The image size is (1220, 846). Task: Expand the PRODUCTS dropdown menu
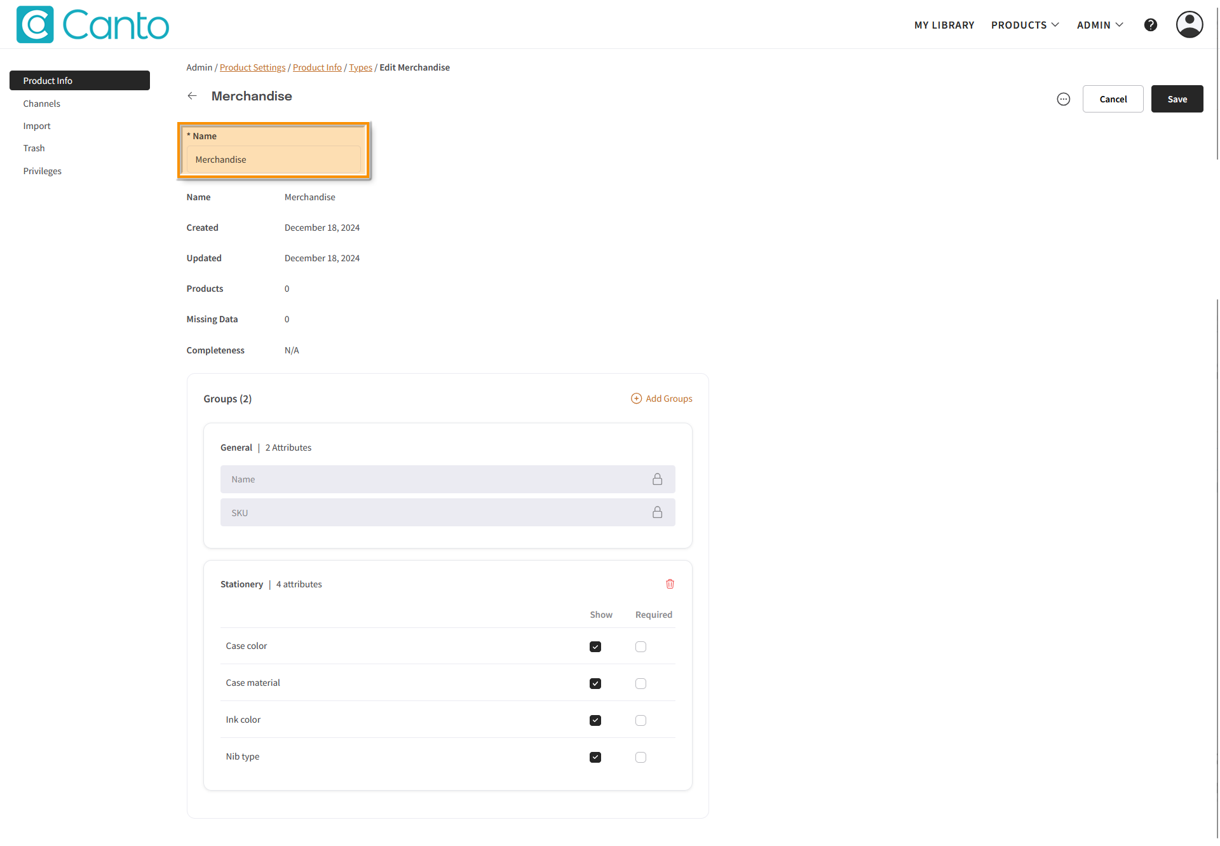[1024, 25]
